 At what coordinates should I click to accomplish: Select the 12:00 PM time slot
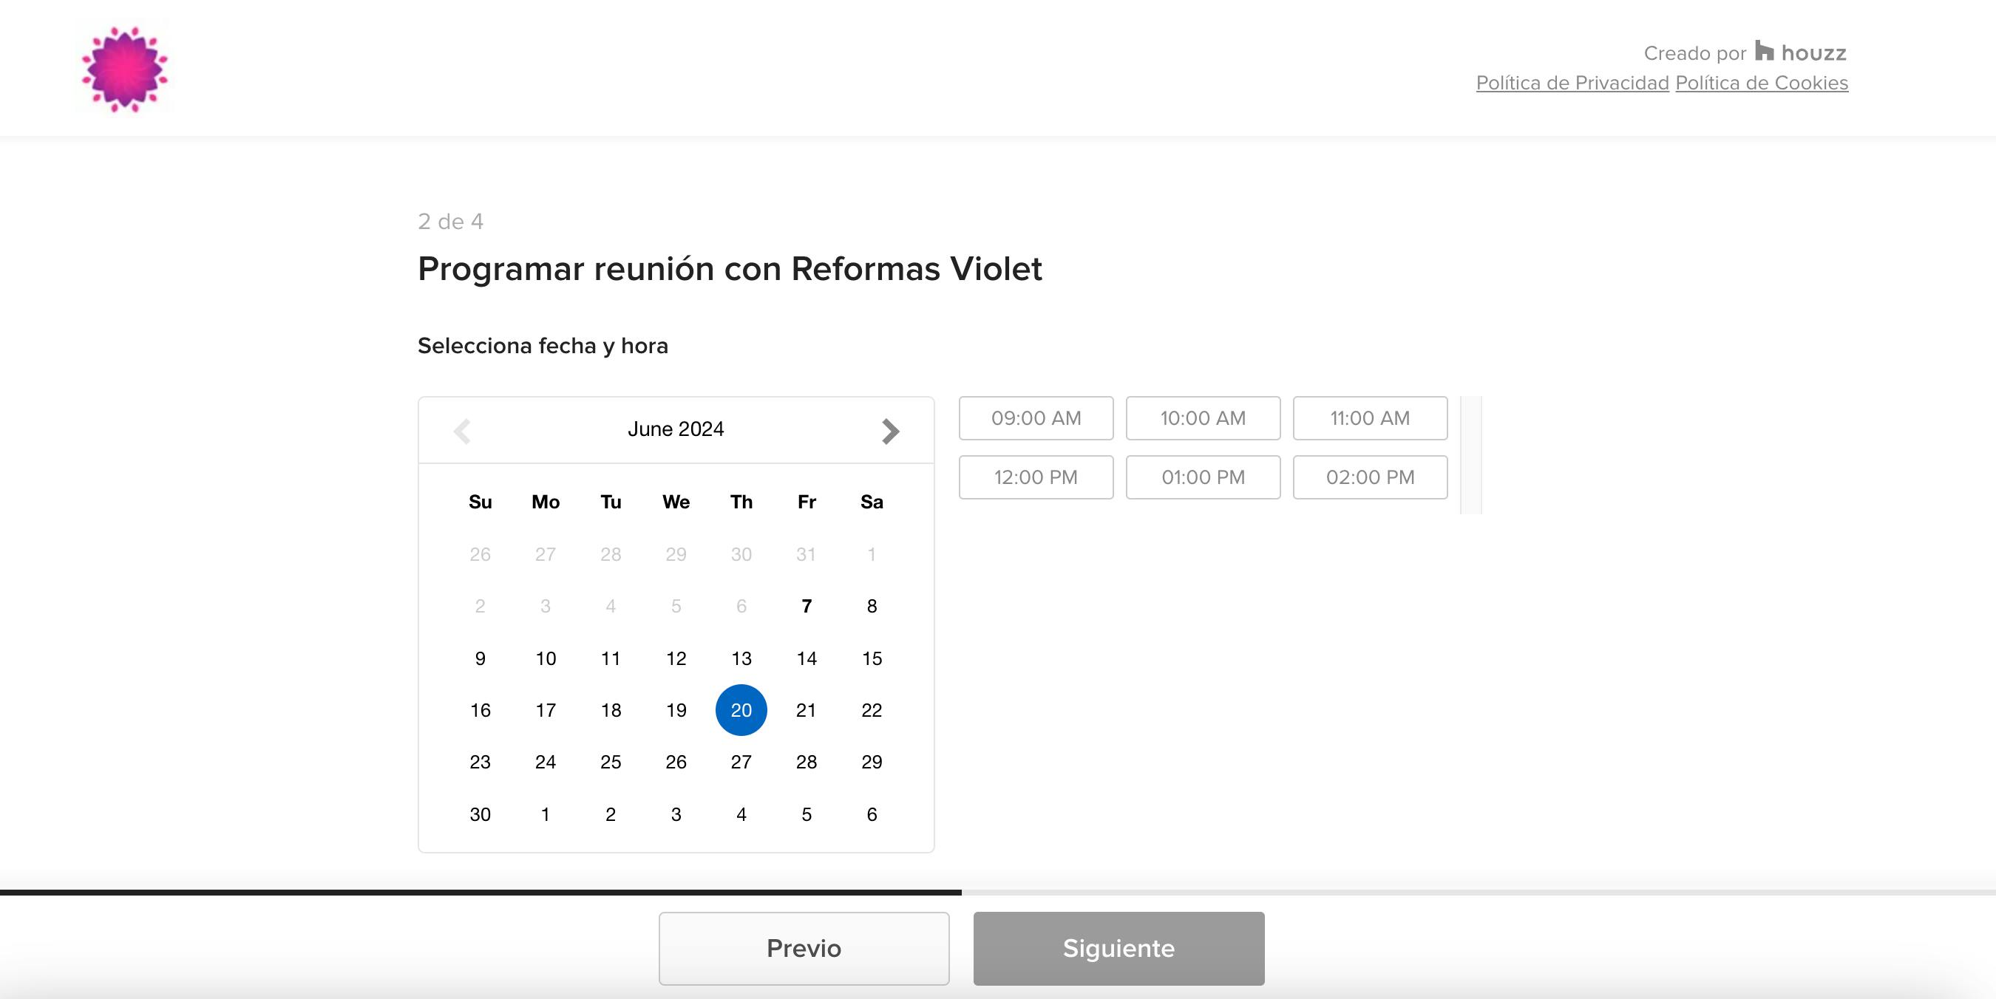point(1035,477)
